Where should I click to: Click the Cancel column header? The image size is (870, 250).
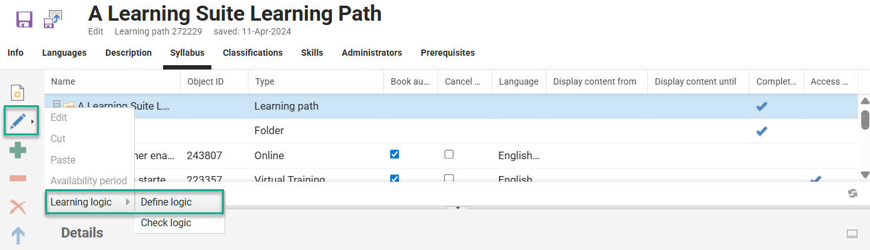pos(465,81)
